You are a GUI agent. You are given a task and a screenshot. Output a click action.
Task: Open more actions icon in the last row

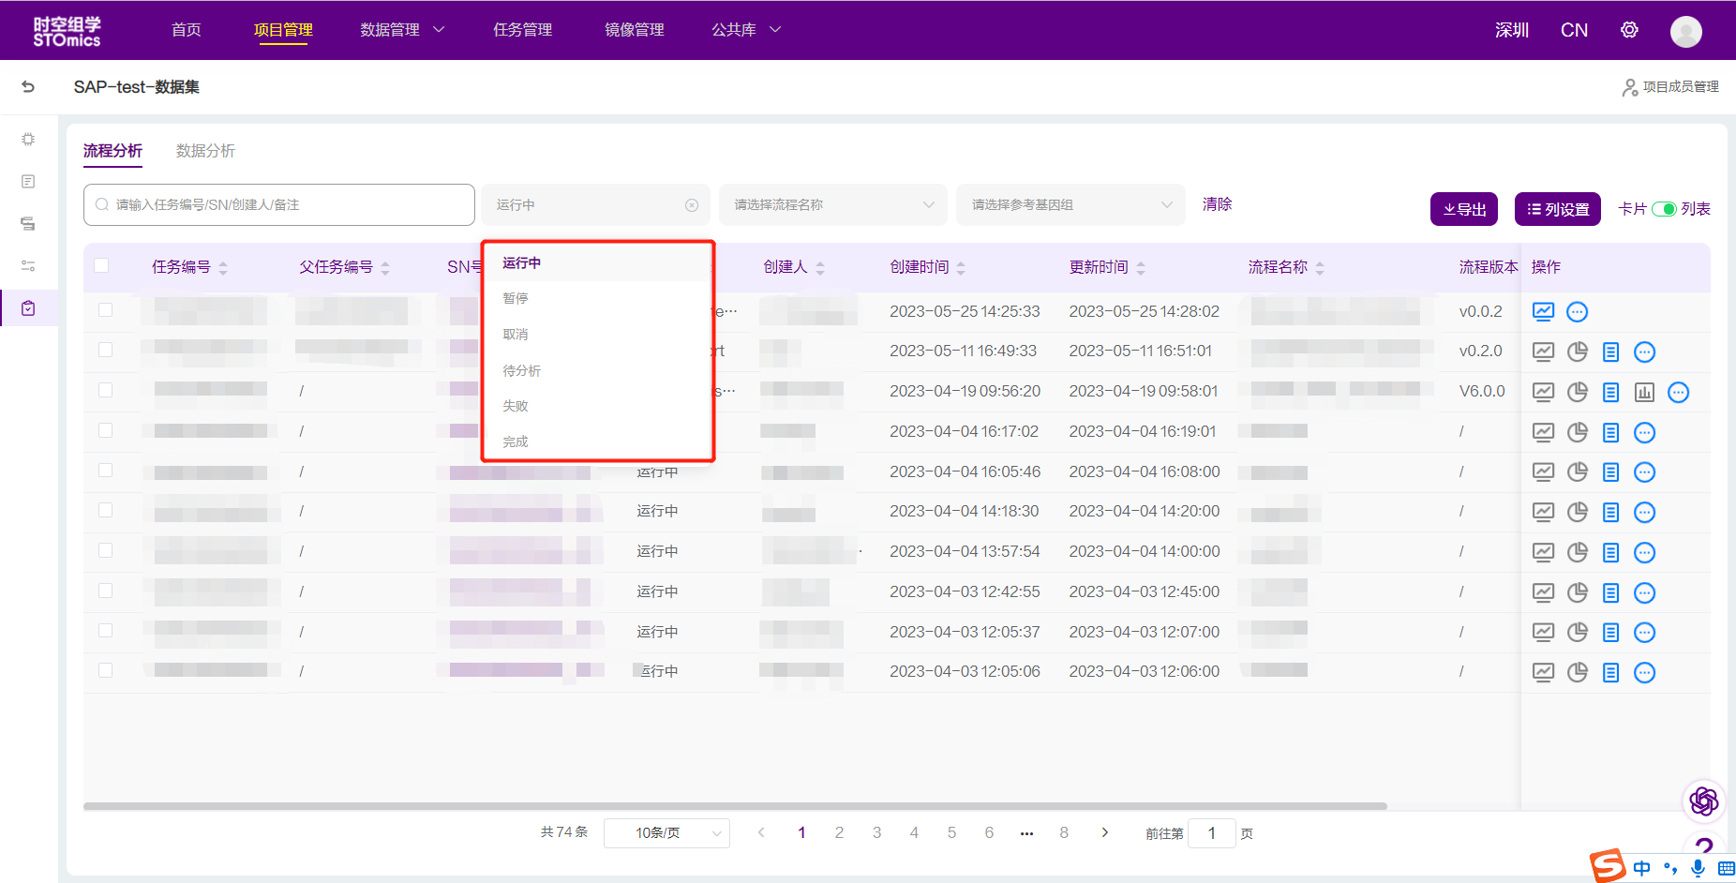pyautogui.click(x=1644, y=672)
